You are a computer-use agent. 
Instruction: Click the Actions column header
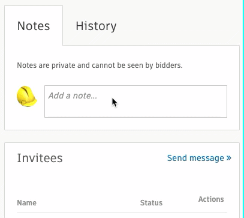[211, 199]
